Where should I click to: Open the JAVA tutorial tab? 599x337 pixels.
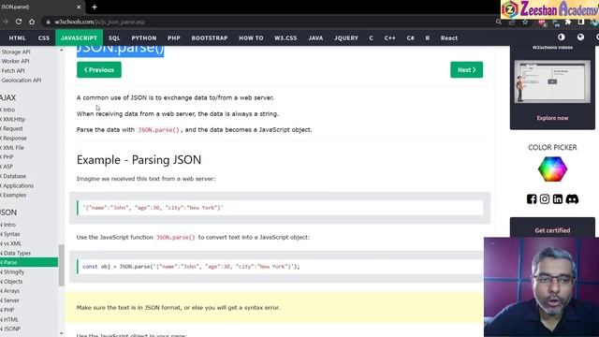coord(315,37)
